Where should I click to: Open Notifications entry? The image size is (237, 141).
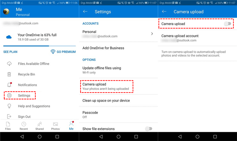tap(27, 85)
